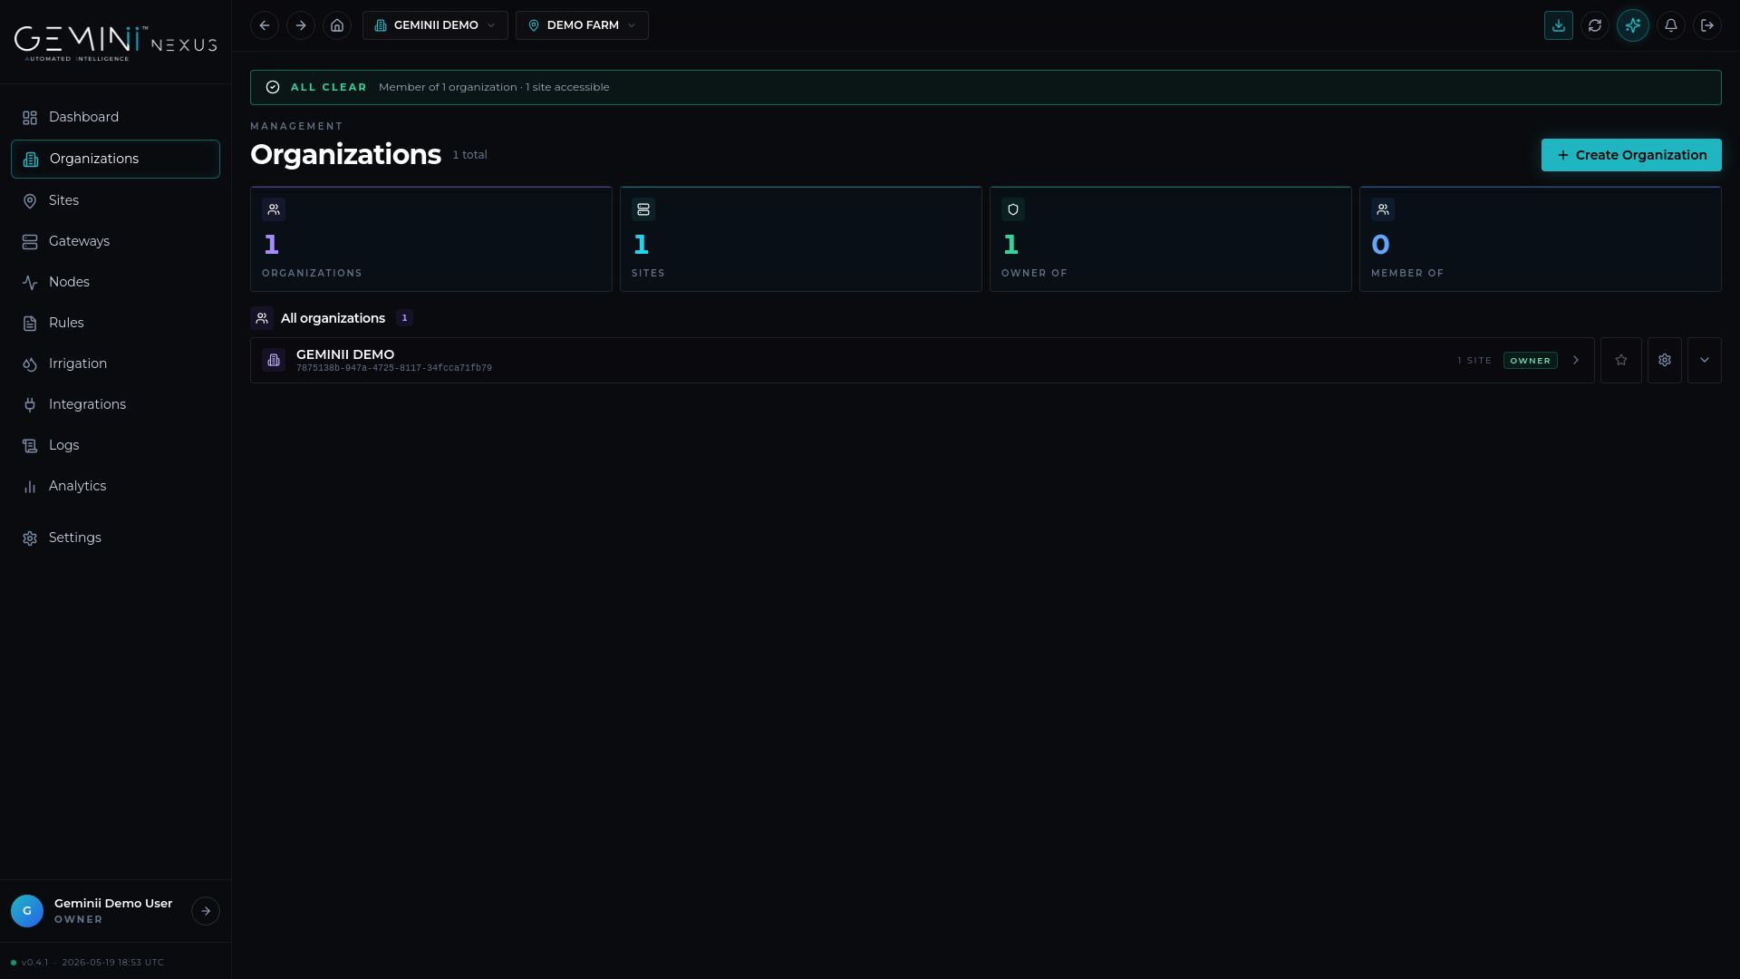Open Irrigation in the sidebar
Viewport: 1740px width, 979px height.
click(115, 363)
